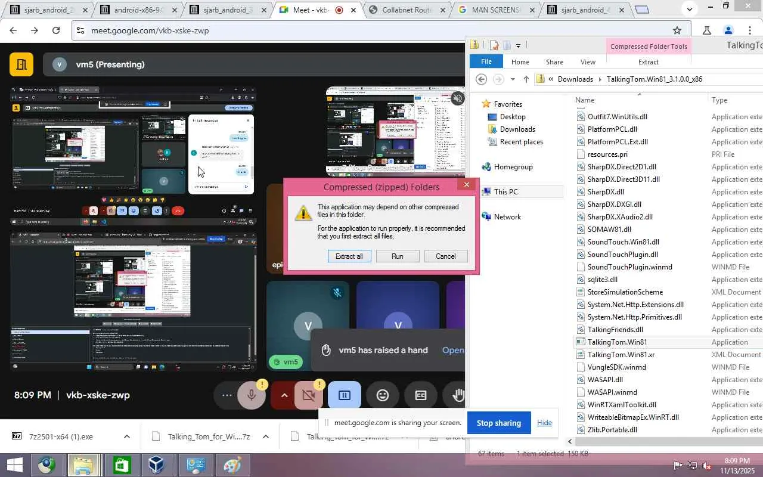This screenshot has width=763, height=477.
Task: Select the Compressed Folder Tools contextual tab
Action: (649, 47)
